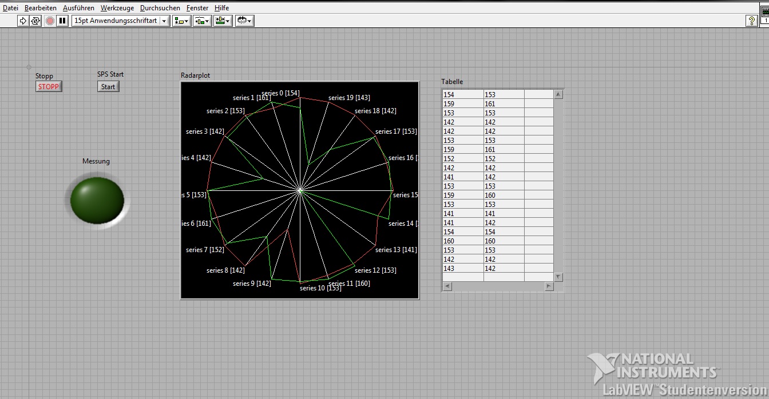
Task: Toggle the SPS Start button
Action: point(108,87)
